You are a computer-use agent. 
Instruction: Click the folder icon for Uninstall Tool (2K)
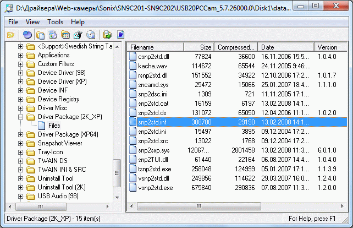tap(31, 187)
